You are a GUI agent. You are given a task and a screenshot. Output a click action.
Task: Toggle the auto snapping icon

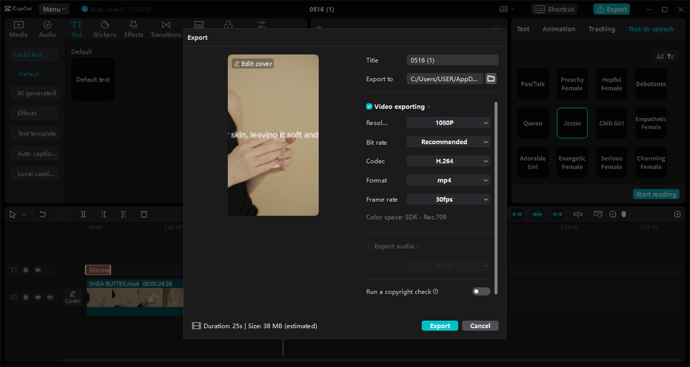[537, 214]
